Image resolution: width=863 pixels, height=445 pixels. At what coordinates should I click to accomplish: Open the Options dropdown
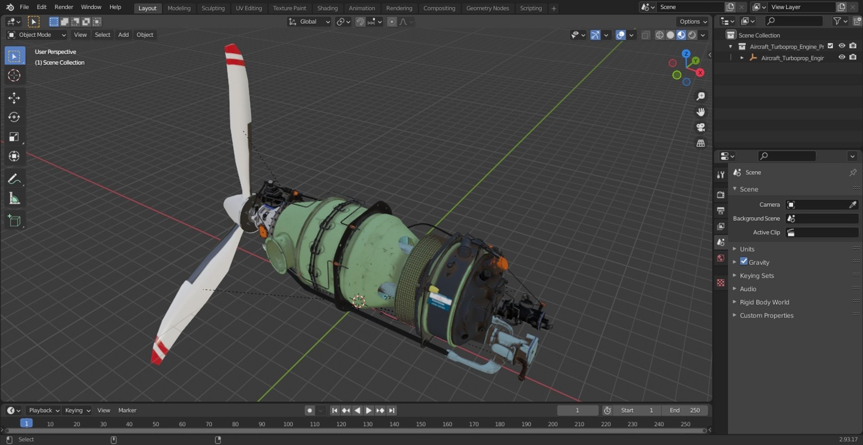coord(693,22)
